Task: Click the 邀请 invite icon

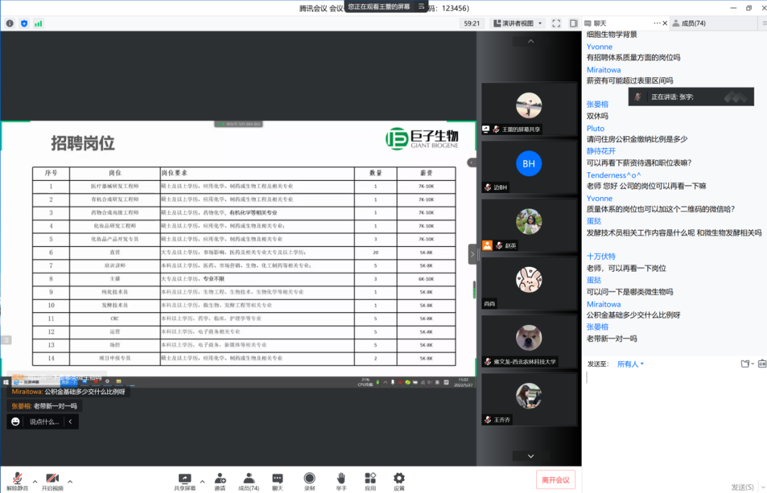Action: 220,480
